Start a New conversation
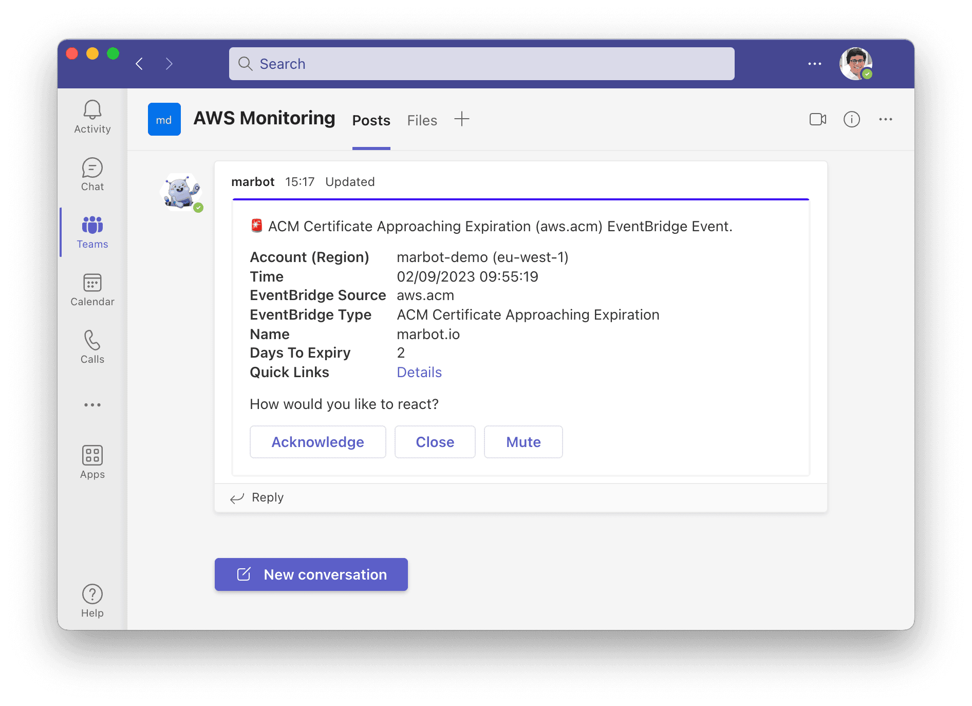Screen dimensions: 972x706 (311, 574)
